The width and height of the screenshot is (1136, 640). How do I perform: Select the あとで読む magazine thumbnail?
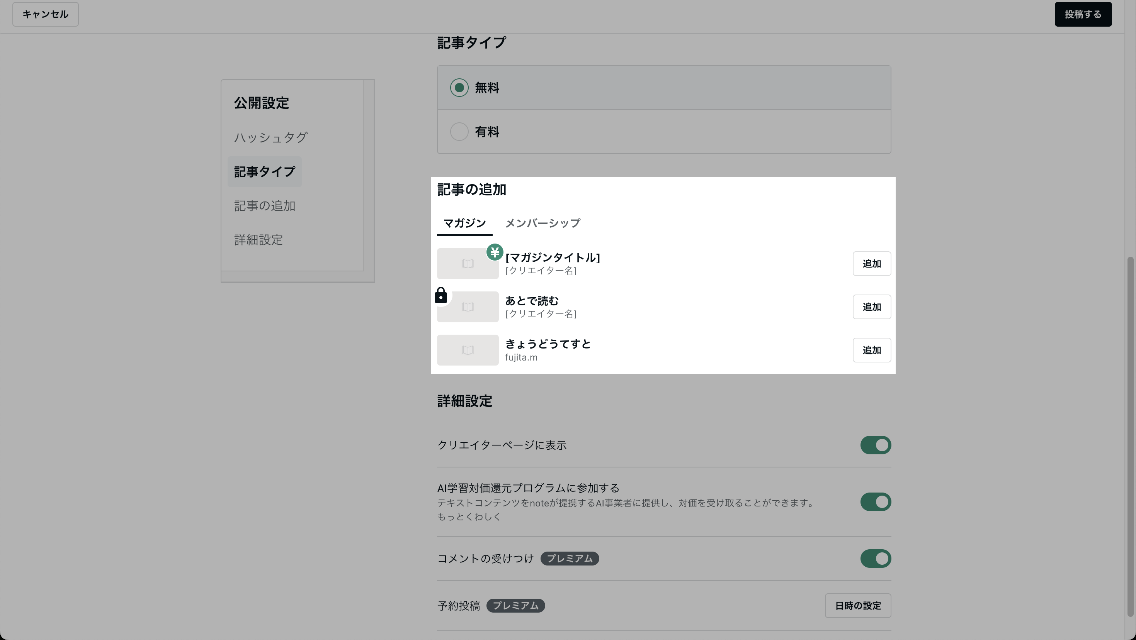pyautogui.click(x=468, y=306)
